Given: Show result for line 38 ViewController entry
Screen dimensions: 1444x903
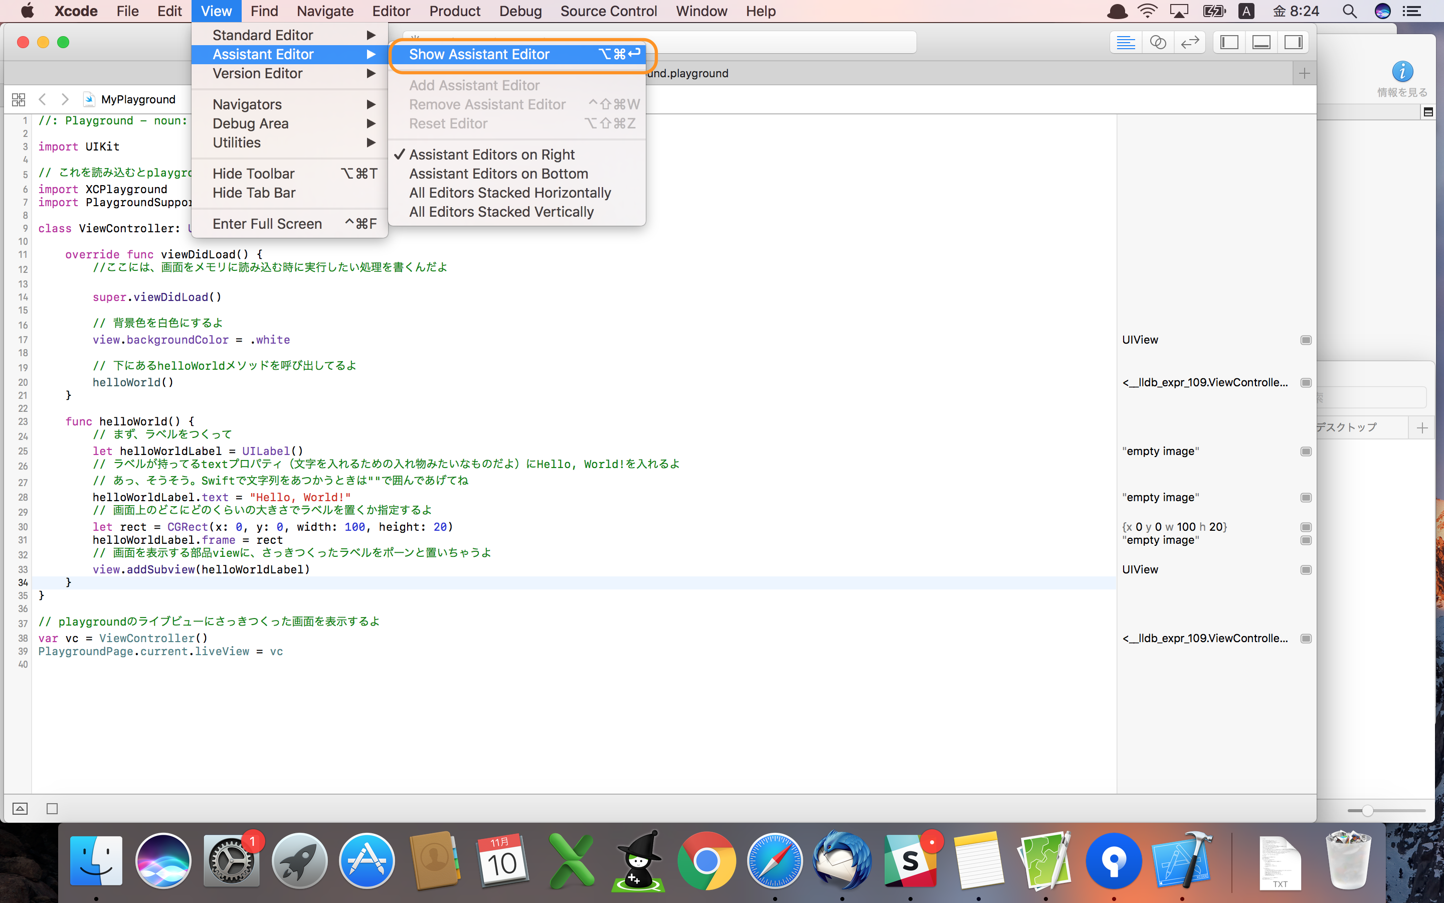Looking at the screenshot, I should pyautogui.click(x=1306, y=639).
